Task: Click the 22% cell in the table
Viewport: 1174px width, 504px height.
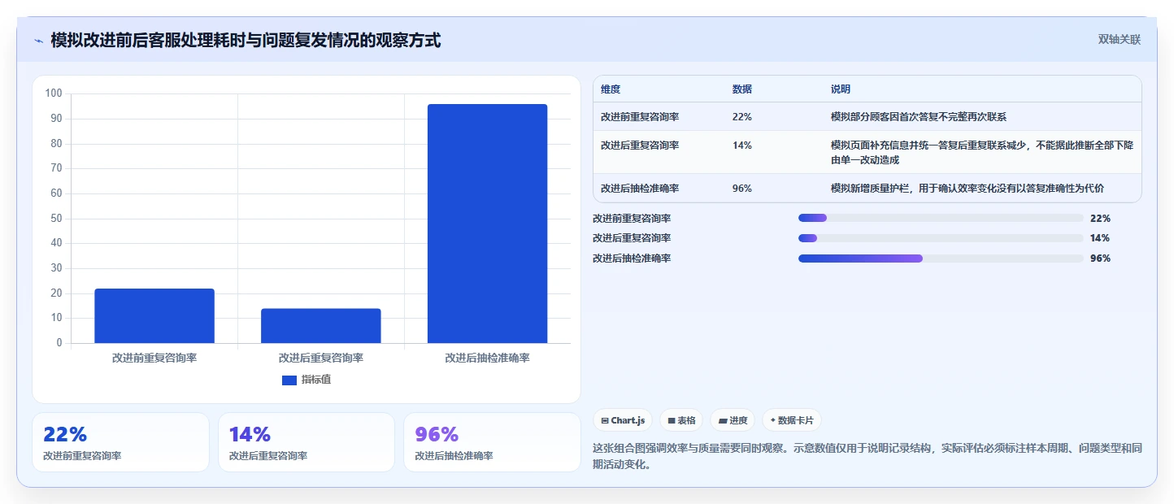Action: [742, 116]
